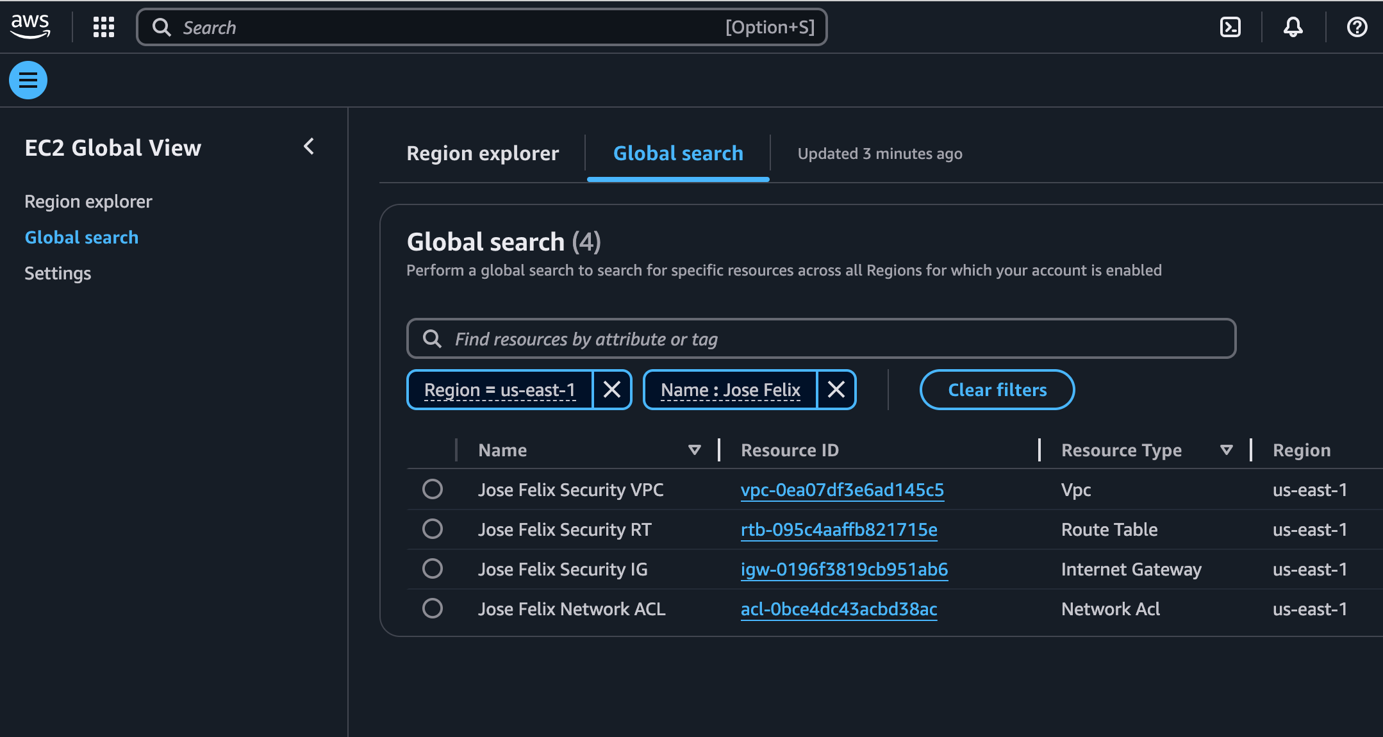Open link rtb-095c4aaffb821715e

tap(839, 529)
